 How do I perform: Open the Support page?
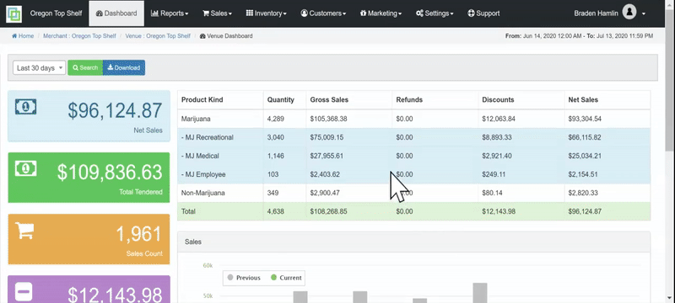point(483,13)
